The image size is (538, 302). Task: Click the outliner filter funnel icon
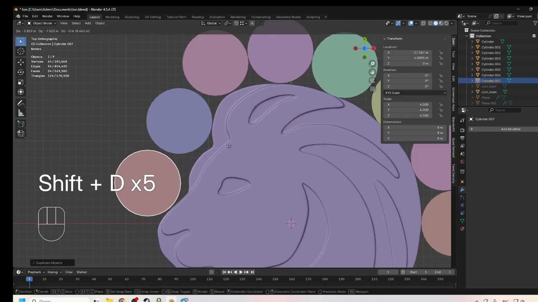535,23
